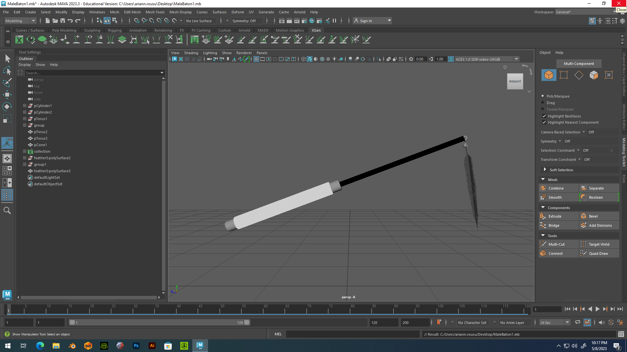Expand the Soft Selection section
Screen dimensions: 627x352
(545, 170)
